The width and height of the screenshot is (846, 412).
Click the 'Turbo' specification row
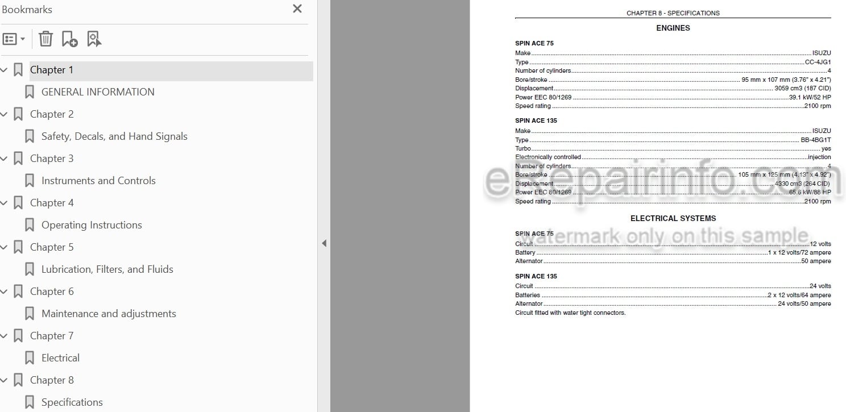click(673, 148)
